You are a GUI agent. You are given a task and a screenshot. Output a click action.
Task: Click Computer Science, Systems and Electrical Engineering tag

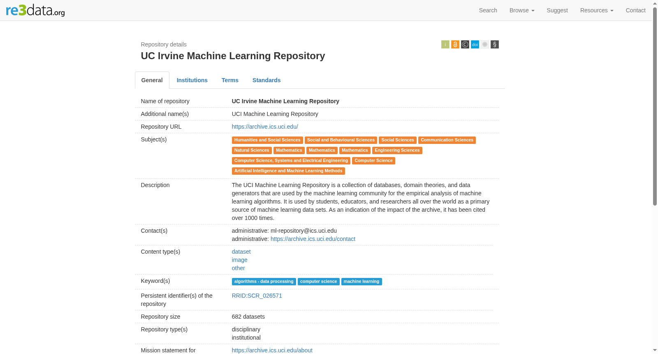tap(291, 161)
